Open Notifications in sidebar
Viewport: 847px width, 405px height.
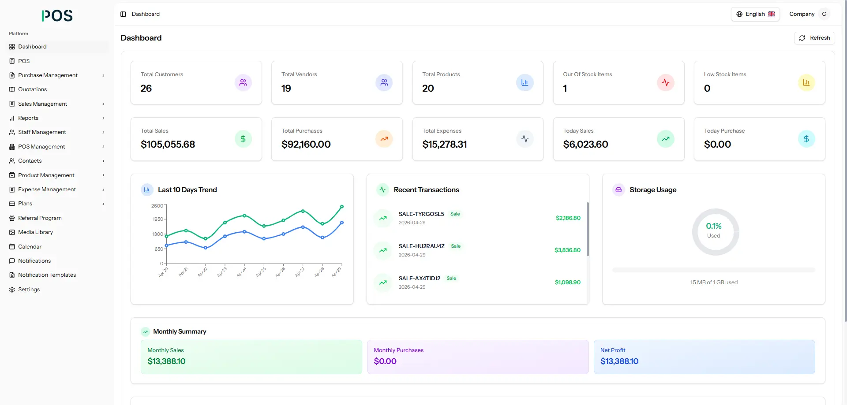click(x=57, y=261)
